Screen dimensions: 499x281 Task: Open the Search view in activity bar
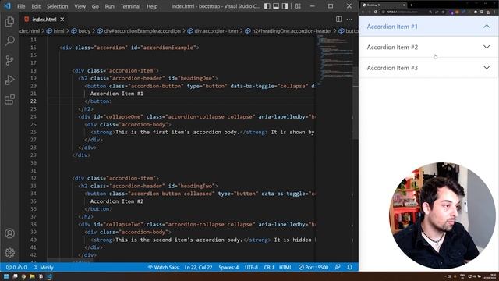click(x=9, y=41)
